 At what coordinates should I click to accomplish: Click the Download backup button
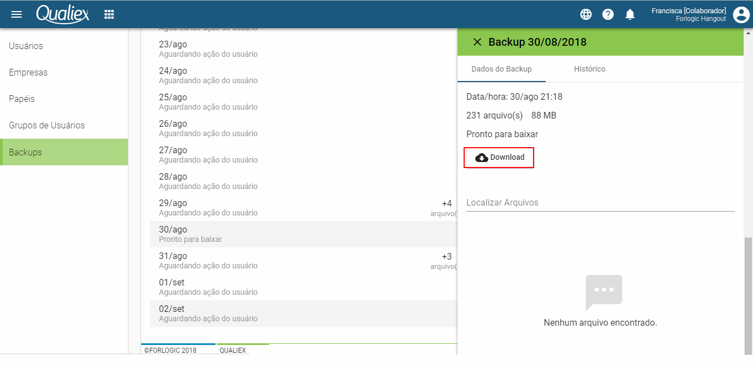pos(499,158)
